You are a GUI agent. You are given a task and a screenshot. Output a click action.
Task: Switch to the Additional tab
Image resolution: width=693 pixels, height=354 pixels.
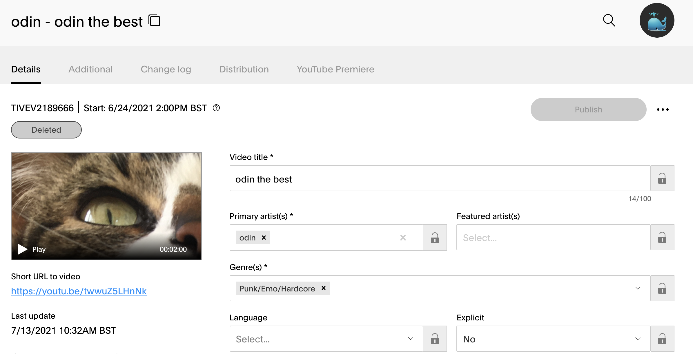pos(90,69)
